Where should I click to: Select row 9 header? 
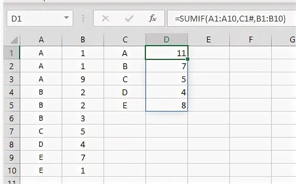click(x=11, y=157)
